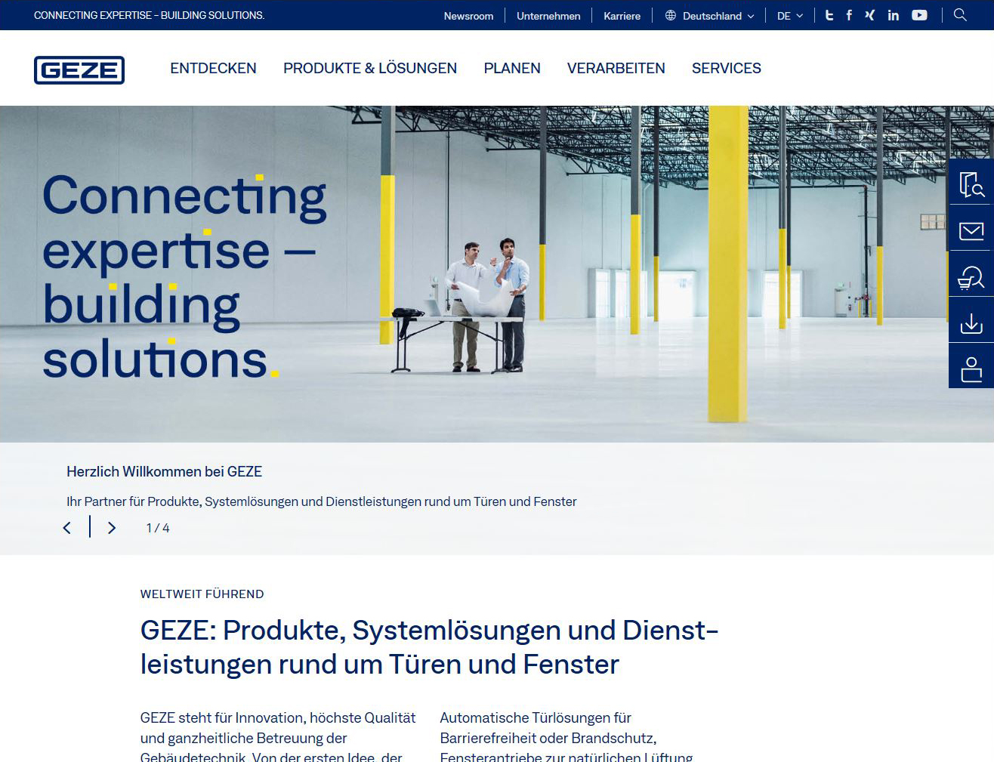Open the Karriere link

622,16
